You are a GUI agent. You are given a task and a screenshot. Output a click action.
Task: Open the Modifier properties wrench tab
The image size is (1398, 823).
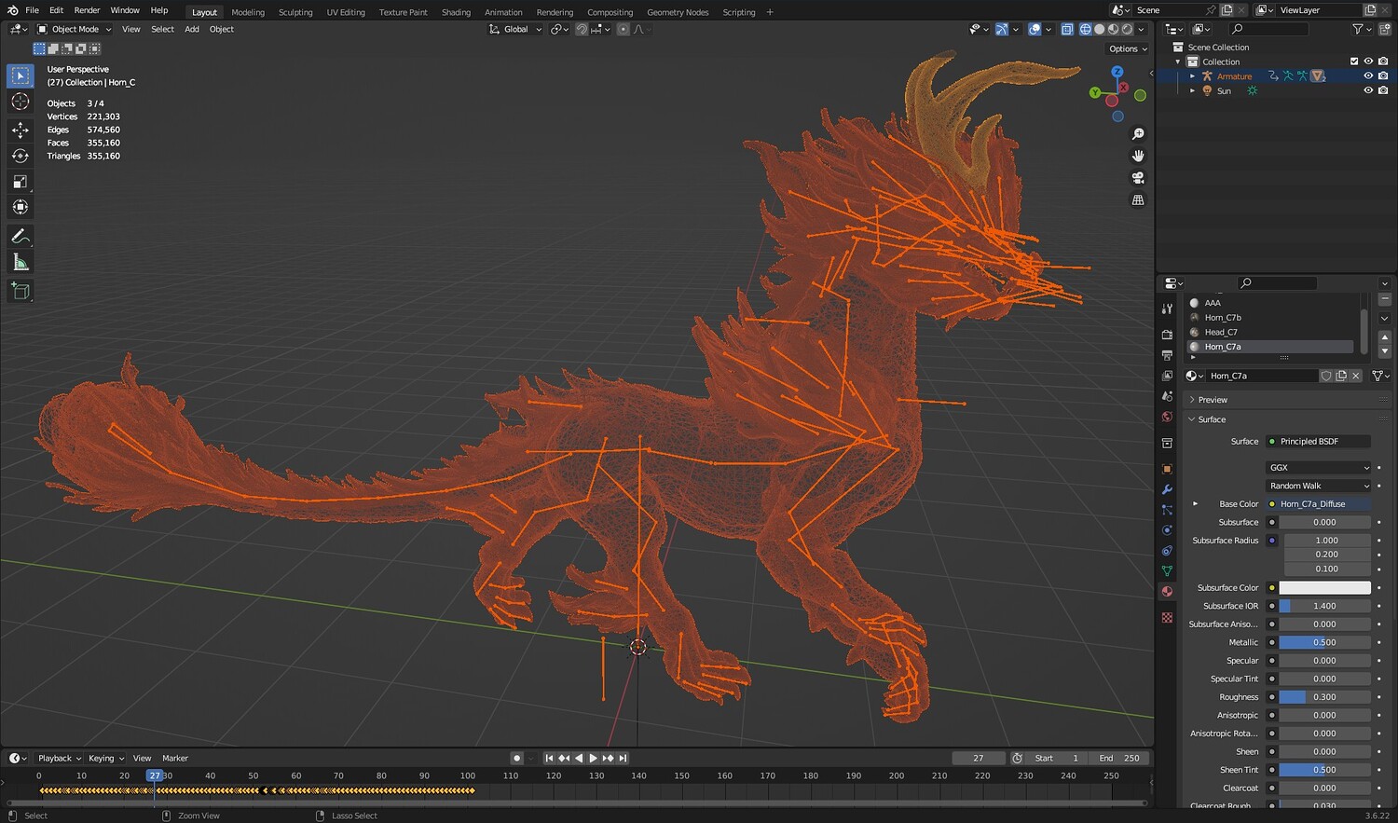[x=1167, y=489]
